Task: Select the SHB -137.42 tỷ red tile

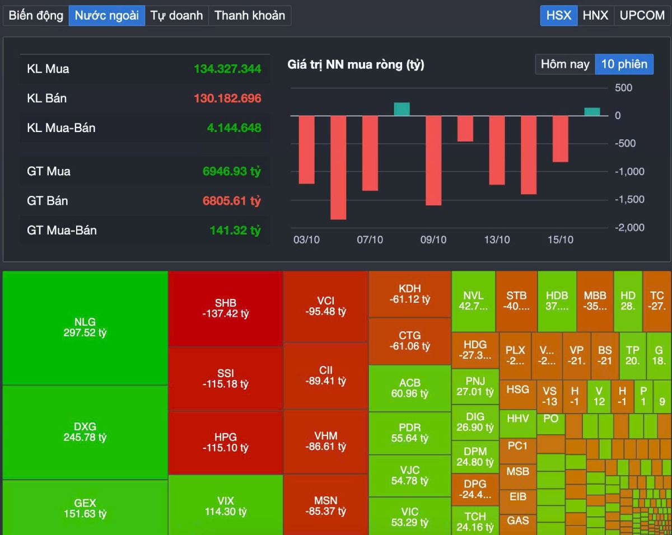Action: coord(225,308)
